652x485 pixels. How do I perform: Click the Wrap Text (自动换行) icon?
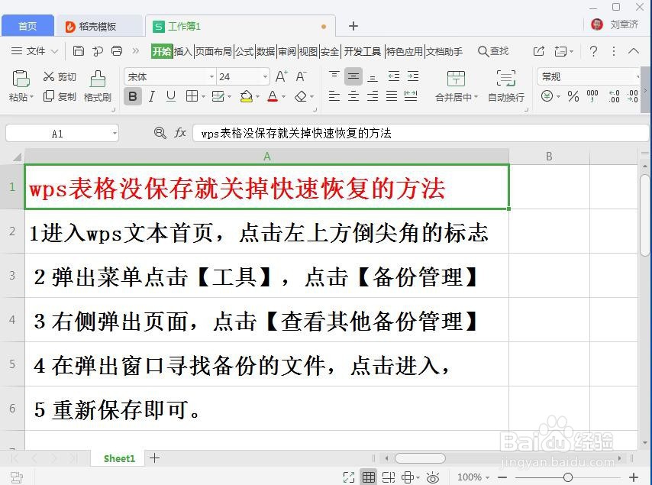(505, 78)
